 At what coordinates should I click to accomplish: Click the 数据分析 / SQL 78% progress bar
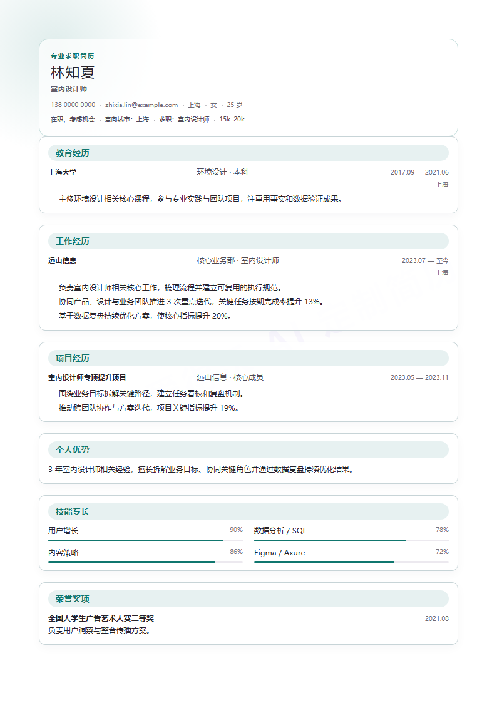click(351, 541)
